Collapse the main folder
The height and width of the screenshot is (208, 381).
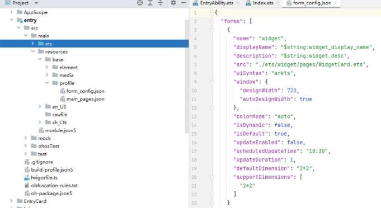(x=26, y=36)
